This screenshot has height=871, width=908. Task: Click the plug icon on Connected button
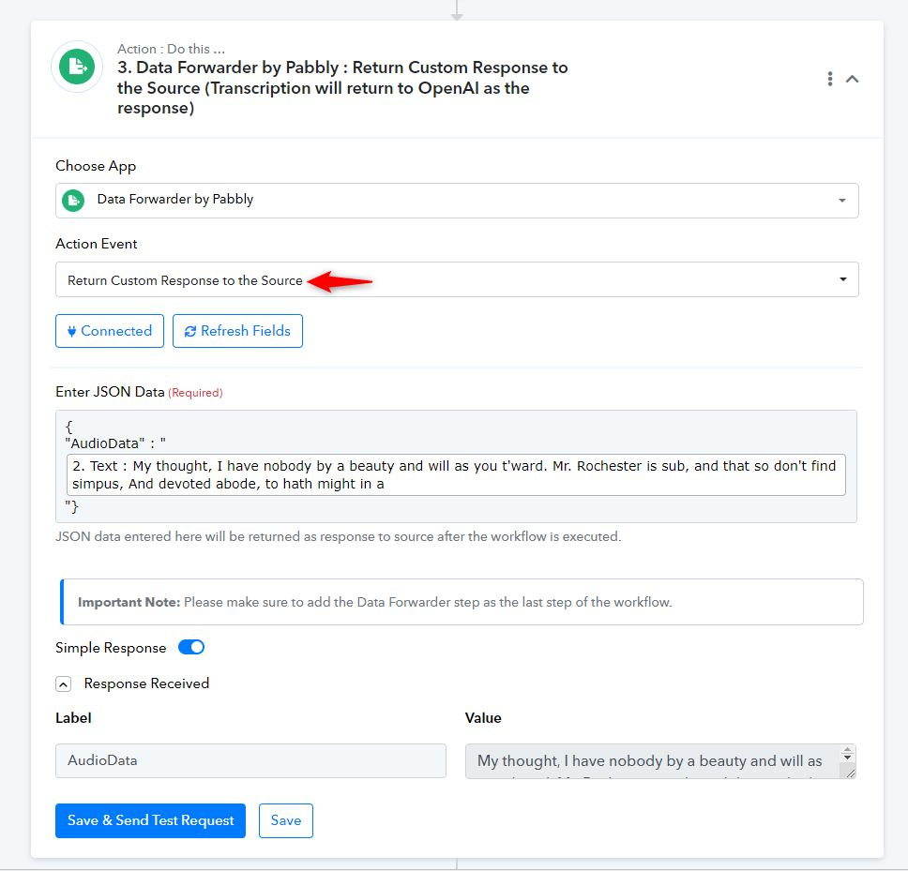72,332
